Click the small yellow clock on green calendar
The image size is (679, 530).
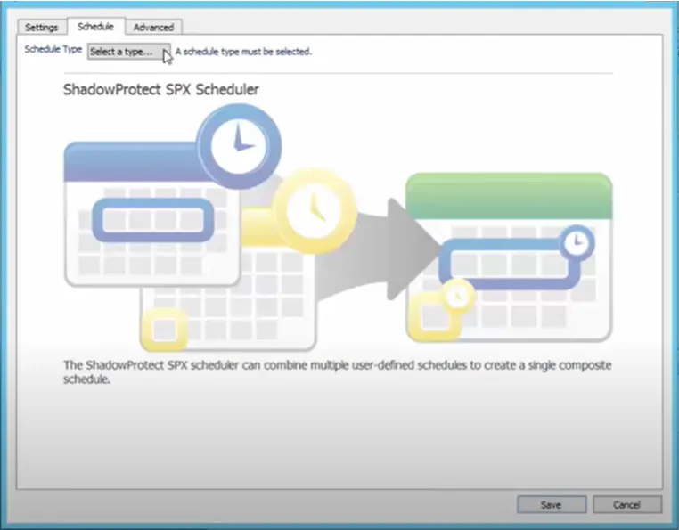pos(457,296)
